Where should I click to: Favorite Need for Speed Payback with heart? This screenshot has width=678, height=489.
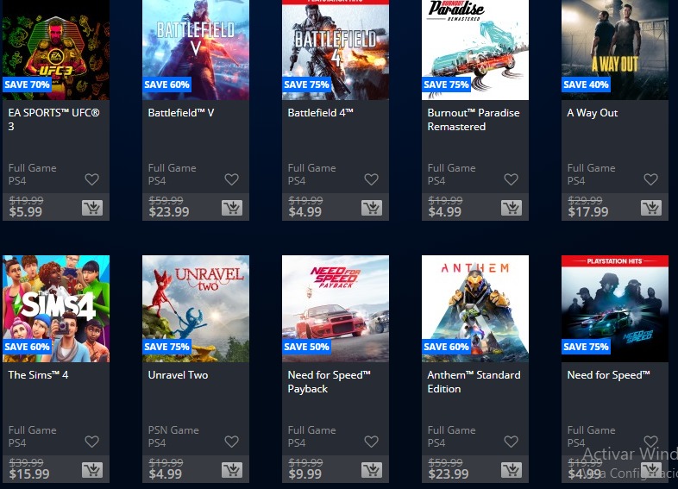coord(371,442)
